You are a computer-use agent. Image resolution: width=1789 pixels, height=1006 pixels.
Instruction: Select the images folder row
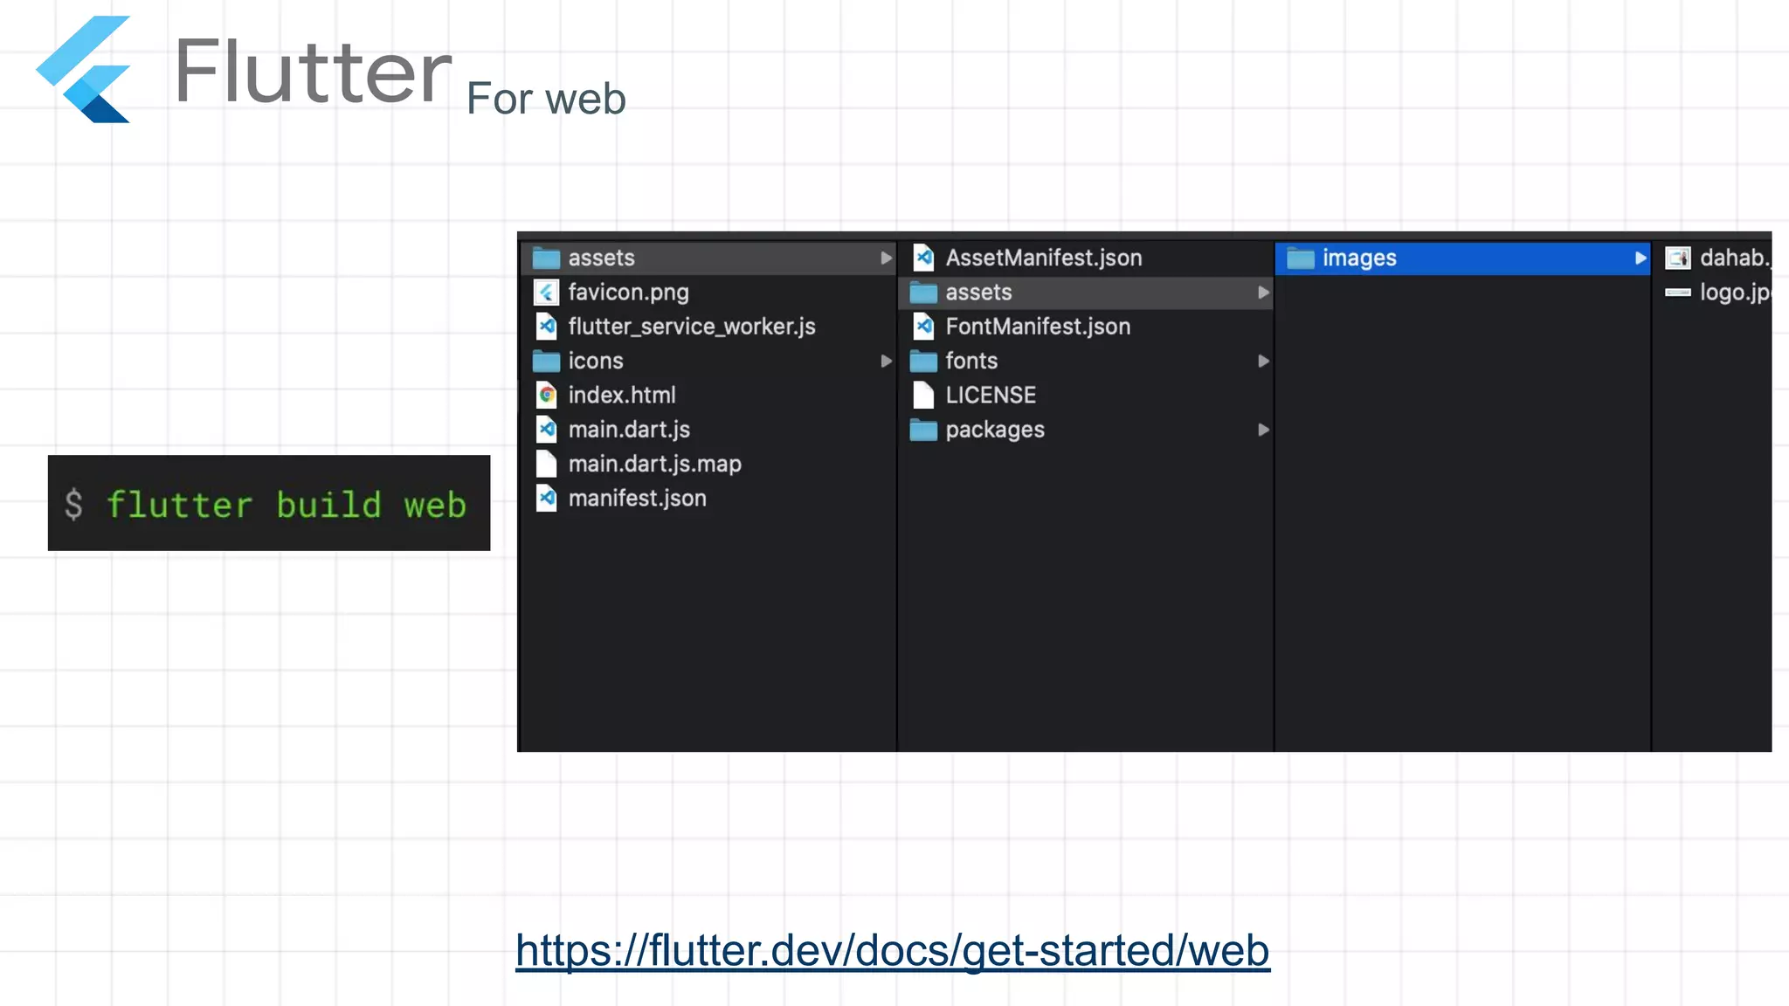click(x=1360, y=258)
